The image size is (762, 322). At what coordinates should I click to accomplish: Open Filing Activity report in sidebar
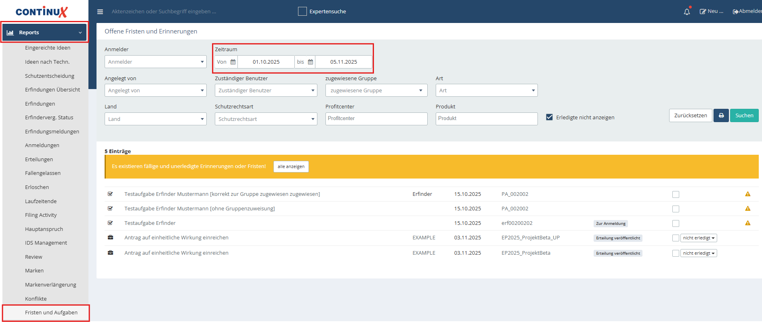pos(41,215)
